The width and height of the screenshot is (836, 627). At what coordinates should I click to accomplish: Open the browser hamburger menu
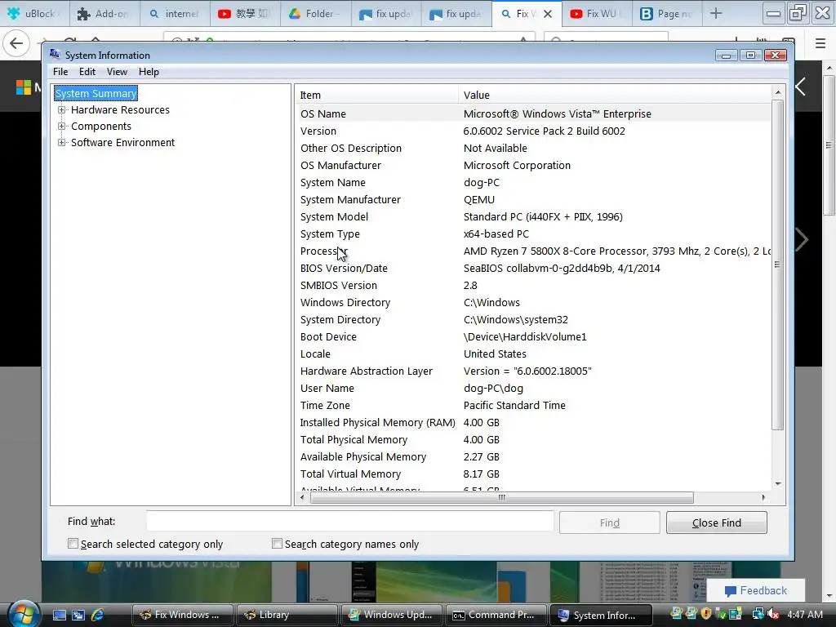click(x=820, y=43)
